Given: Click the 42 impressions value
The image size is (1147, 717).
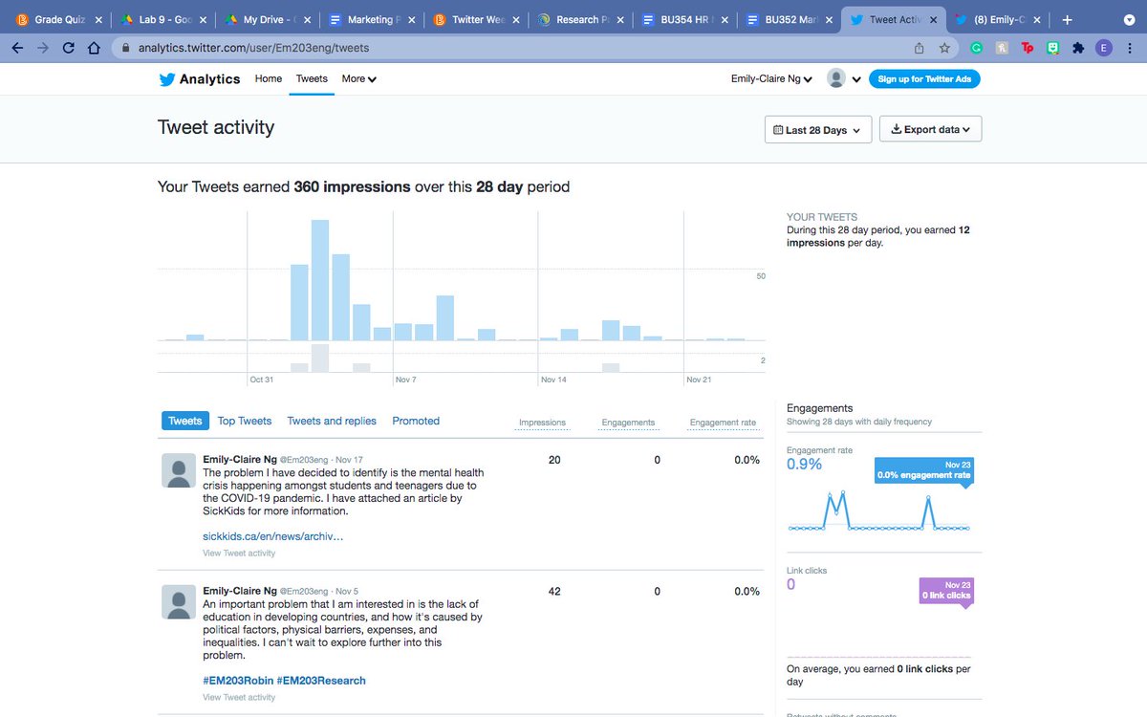Looking at the screenshot, I should pos(554,592).
